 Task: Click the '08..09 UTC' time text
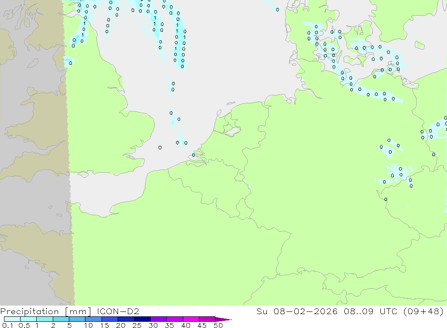371,311
